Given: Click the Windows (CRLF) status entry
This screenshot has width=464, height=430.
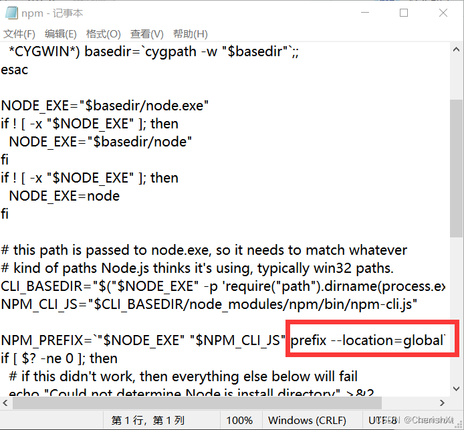Looking at the screenshot, I should point(307,420).
